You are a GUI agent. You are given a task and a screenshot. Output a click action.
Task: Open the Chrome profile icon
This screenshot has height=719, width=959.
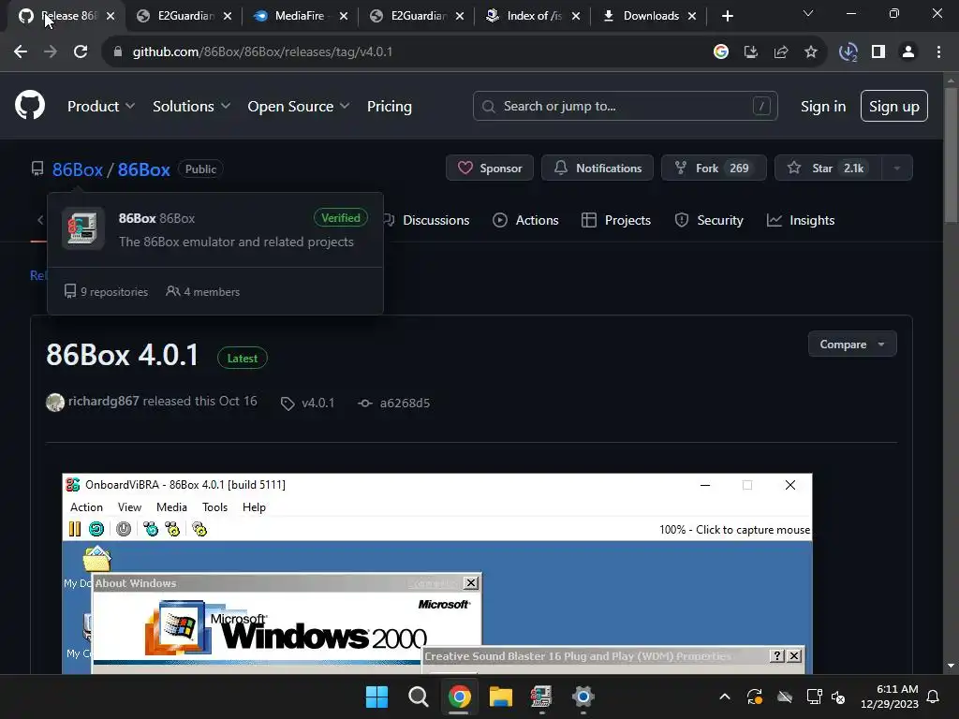point(908,52)
